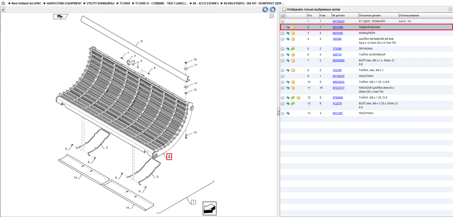
Task: Collapse the parts list panel using splitter handle
Action: click(x=279, y=111)
